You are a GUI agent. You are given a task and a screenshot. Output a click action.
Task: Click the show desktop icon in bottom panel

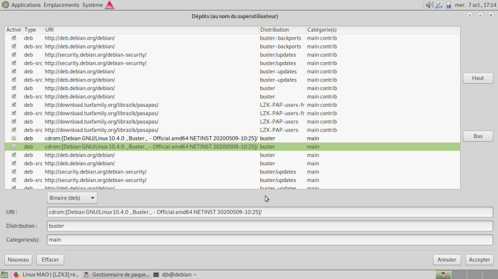coord(4,275)
